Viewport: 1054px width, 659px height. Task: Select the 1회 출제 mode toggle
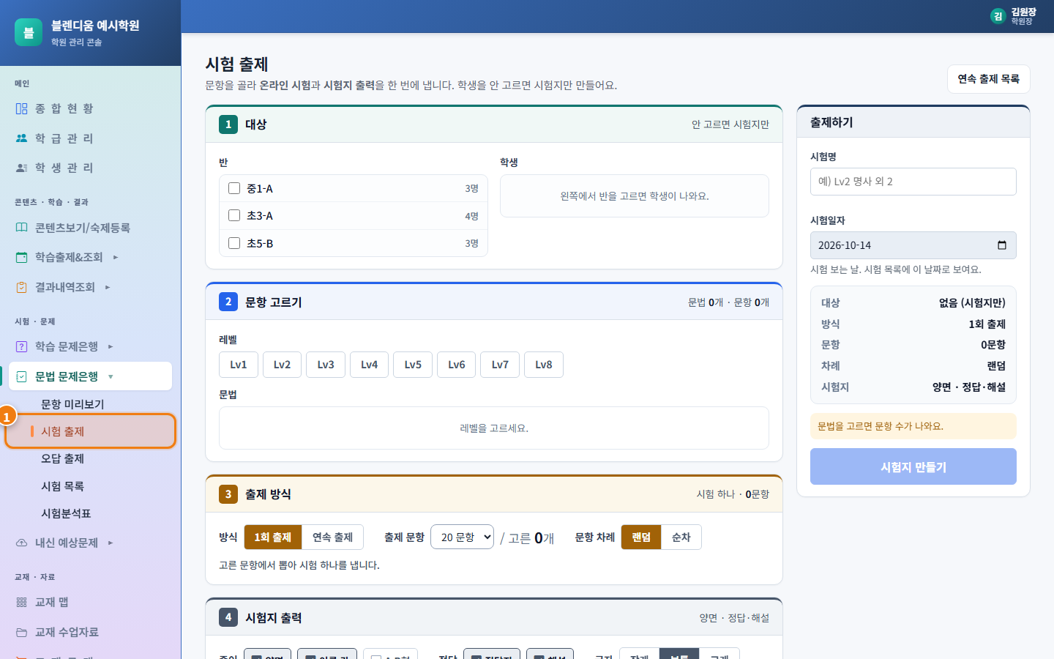(x=272, y=537)
